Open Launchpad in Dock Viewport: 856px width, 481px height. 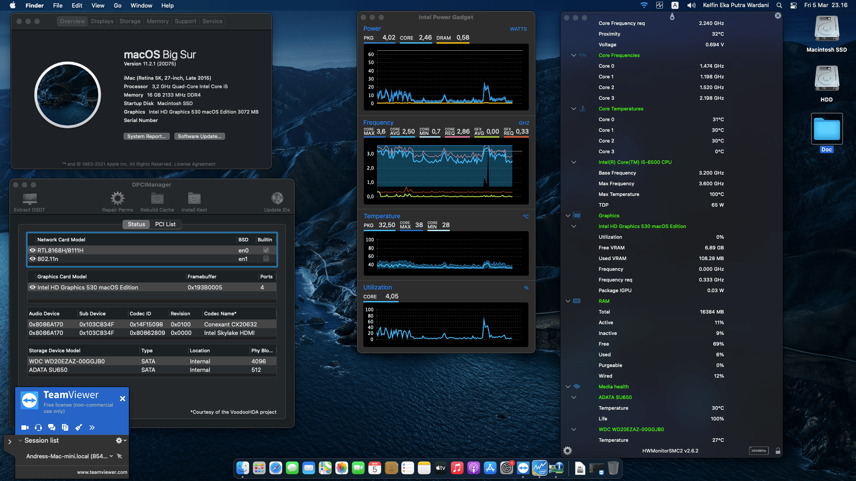pyautogui.click(x=259, y=468)
